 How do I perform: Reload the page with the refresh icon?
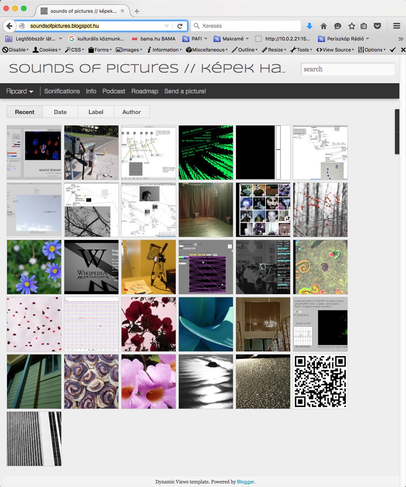(x=180, y=26)
